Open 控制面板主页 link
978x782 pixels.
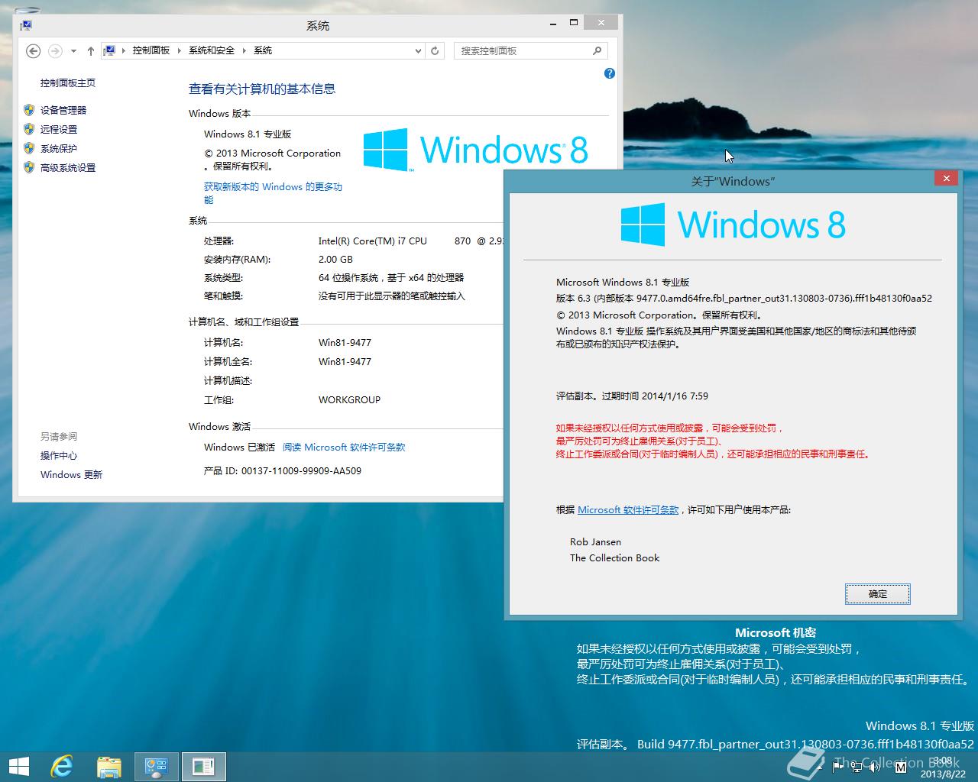[68, 83]
